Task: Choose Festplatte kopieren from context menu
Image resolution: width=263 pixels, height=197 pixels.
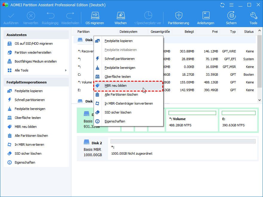Action: pyautogui.click(x=118, y=41)
